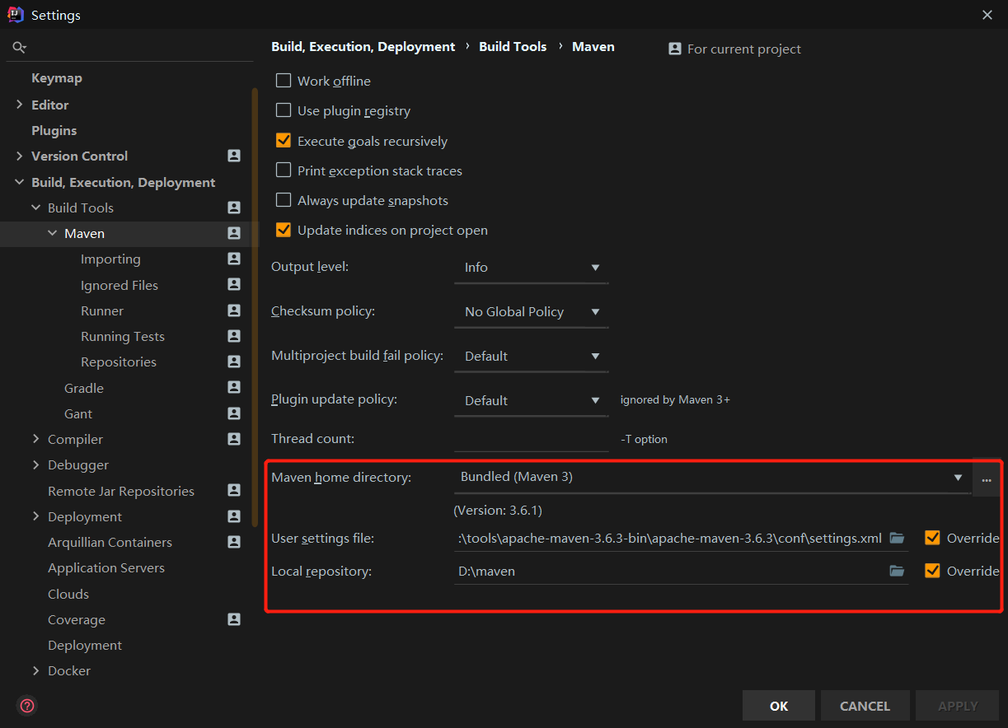
Task: Collapse the Maven tree node
Action: (53, 233)
